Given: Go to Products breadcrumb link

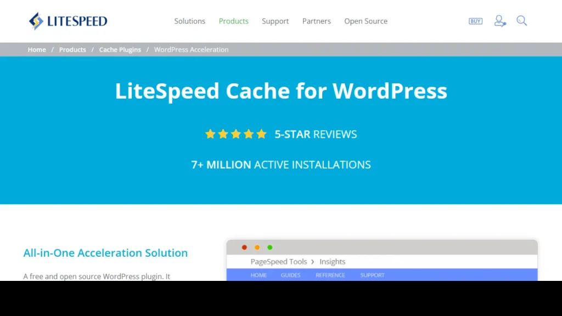Looking at the screenshot, I should pos(72,49).
